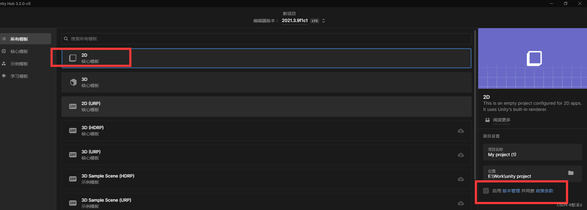Image resolution: width=587 pixels, height=210 pixels.
Task: Open the editor version 2021.3.9f1c1 selector
Action: click(295, 20)
